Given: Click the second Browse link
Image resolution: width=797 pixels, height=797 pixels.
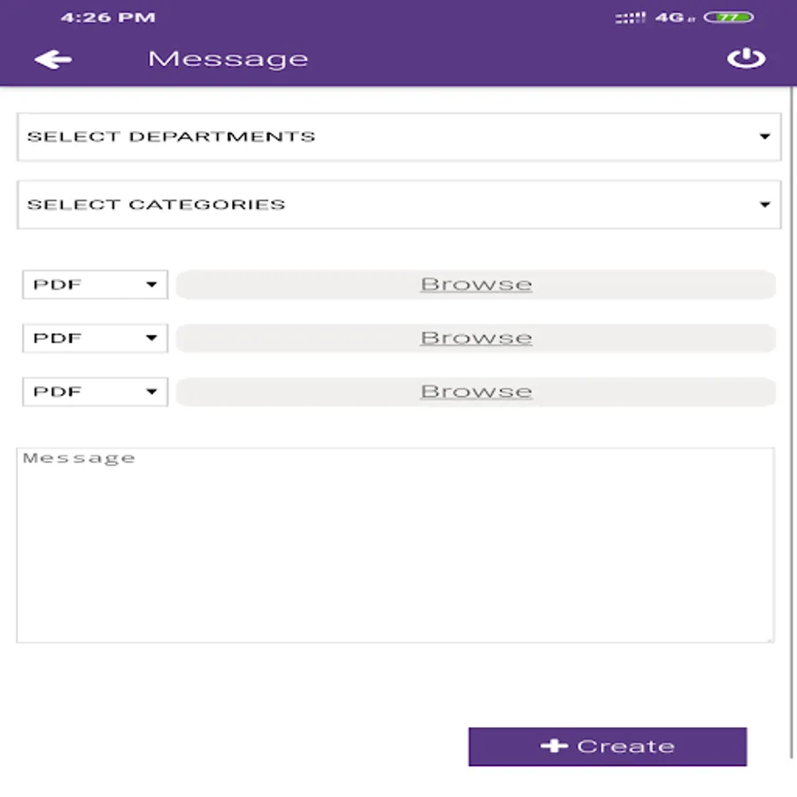Looking at the screenshot, I should pos(476,338).
